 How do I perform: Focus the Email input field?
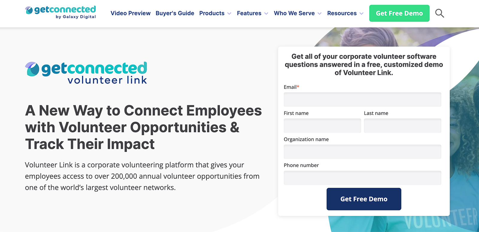362,99
